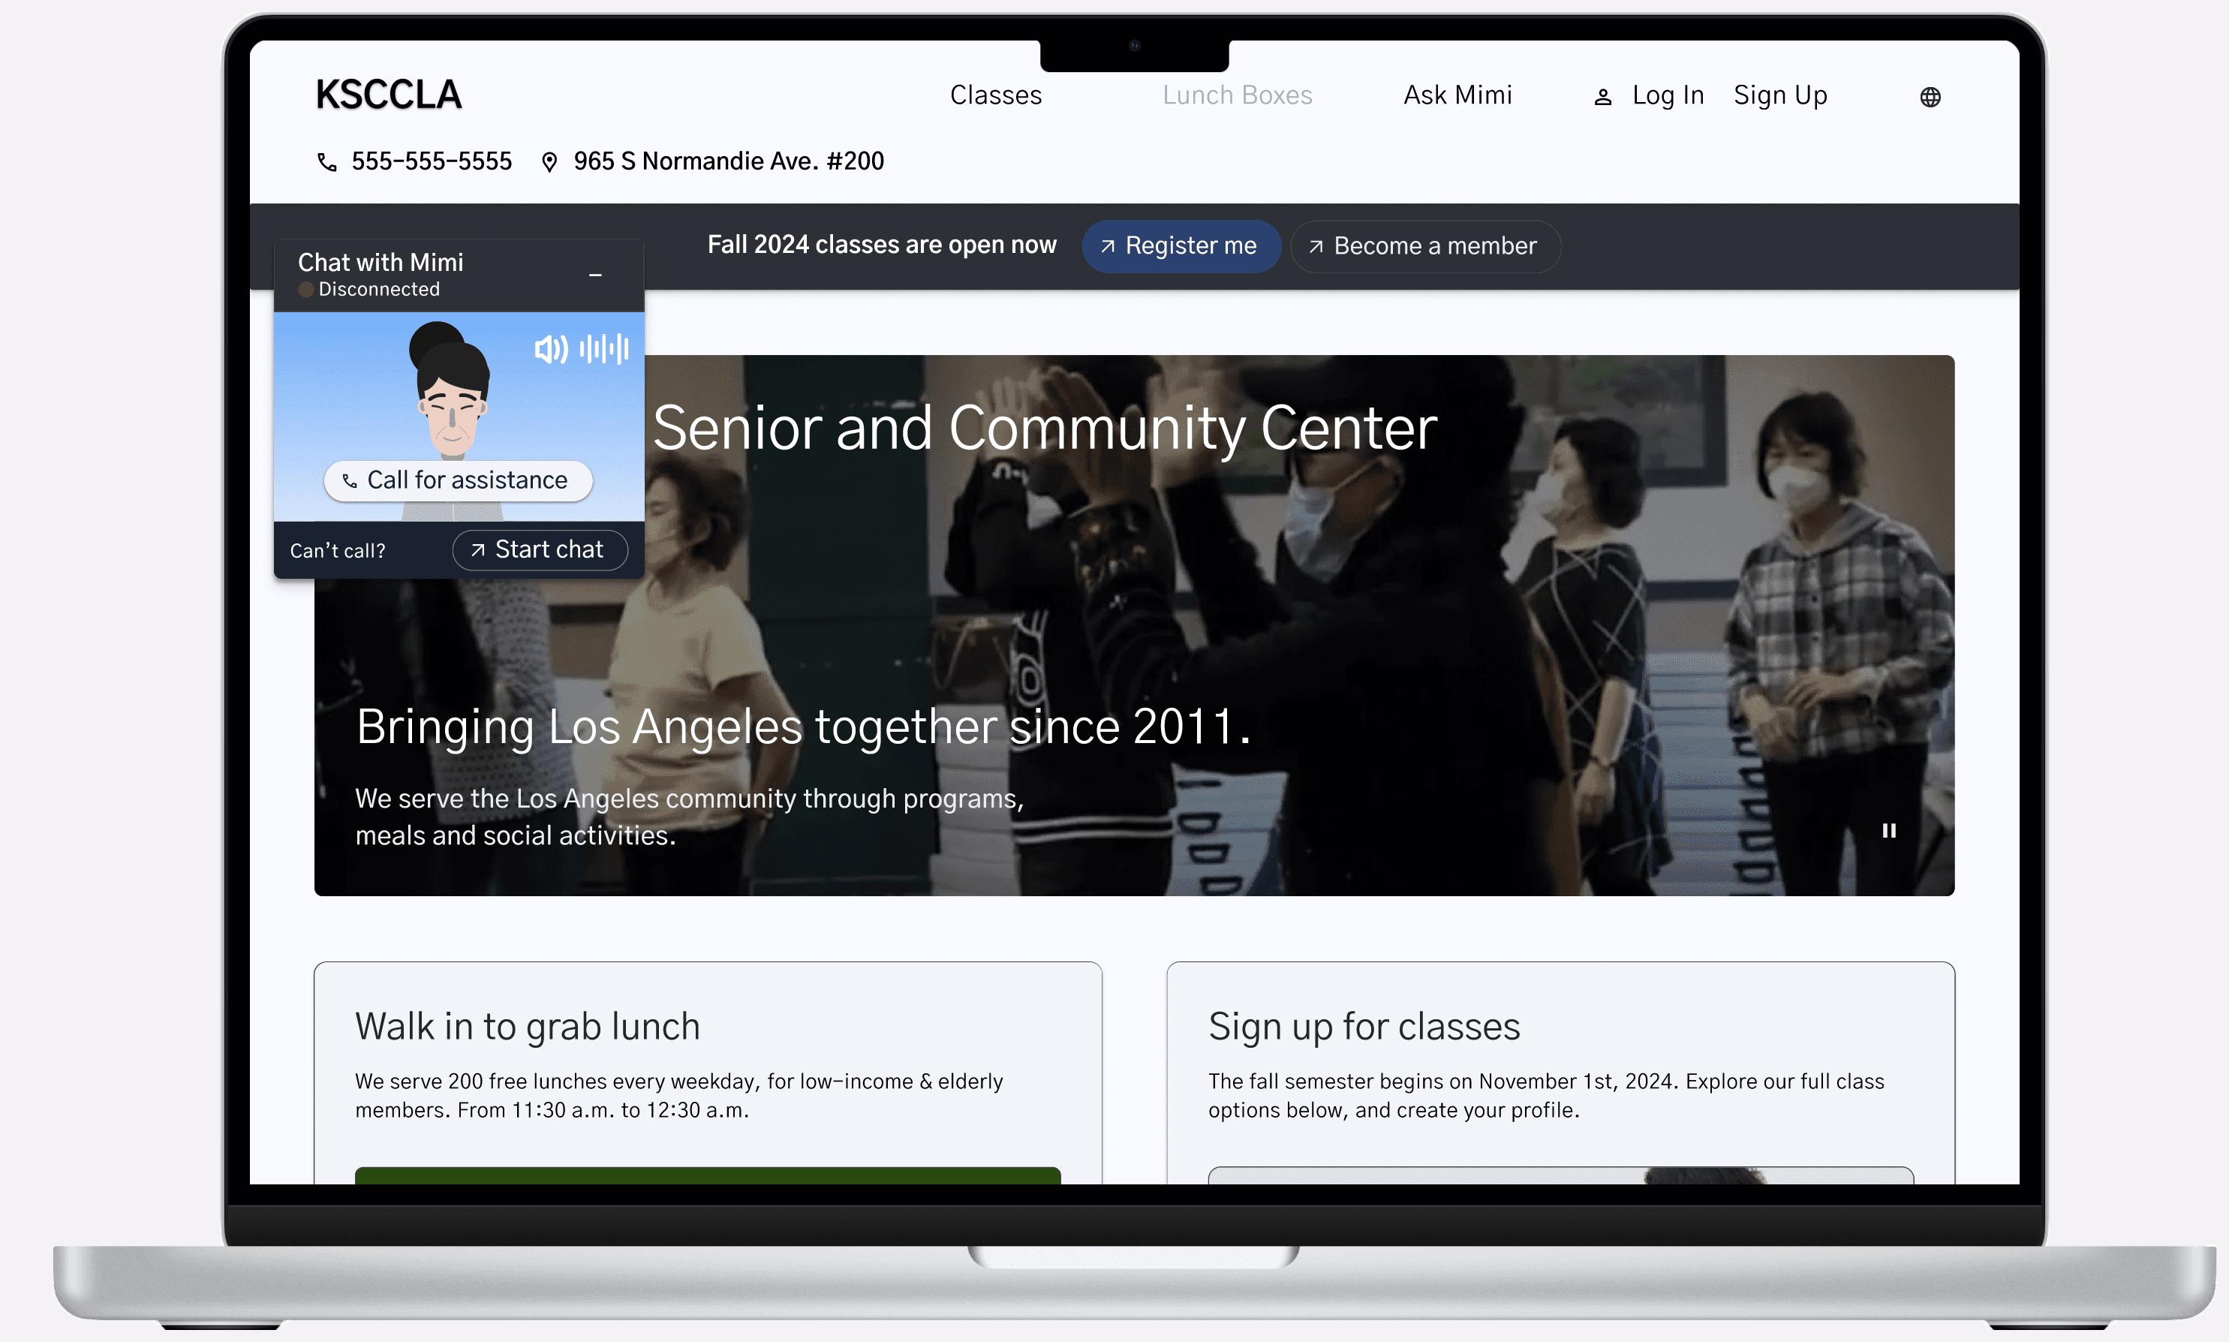Click the 965 S Normandie Ave address
The height and width of the screenshot is (1342, 2229).
[x=728, y=162]
